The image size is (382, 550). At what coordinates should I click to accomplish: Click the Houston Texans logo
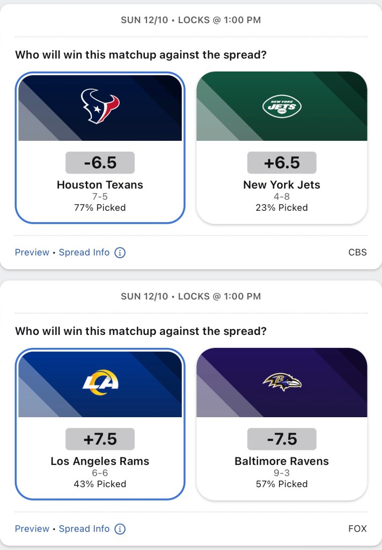100,106
